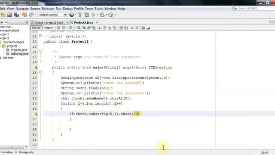Collapse the Javadoc fold at line 14
This screenshot has height=155, width=275.
[40, 51]
